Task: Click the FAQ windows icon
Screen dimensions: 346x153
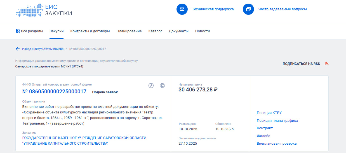Action: pos(248,9)
